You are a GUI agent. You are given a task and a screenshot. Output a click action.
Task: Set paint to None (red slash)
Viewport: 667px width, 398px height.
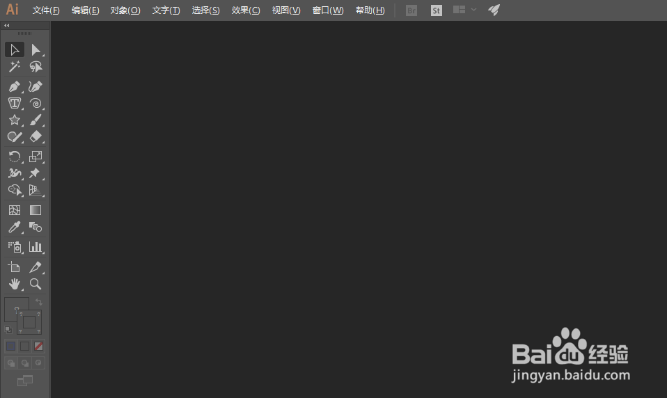[x=38, y=346]
